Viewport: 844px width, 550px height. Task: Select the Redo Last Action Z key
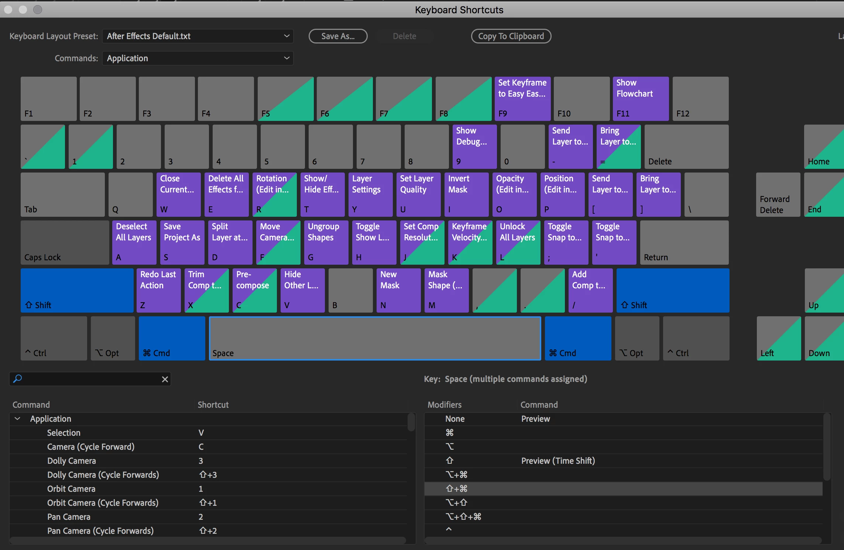(x=158, y=290)
